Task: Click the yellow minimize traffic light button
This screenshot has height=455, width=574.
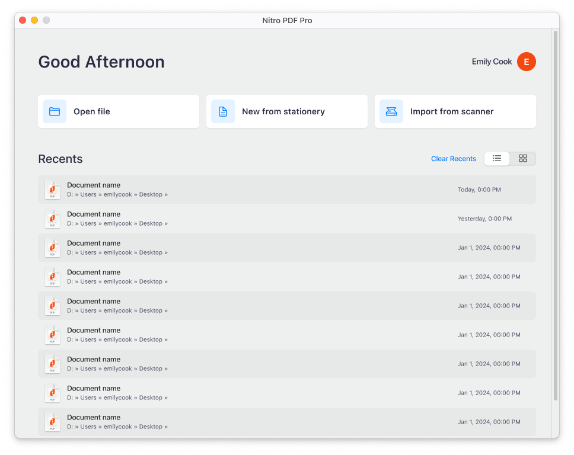Action: (x=34, y=20)
